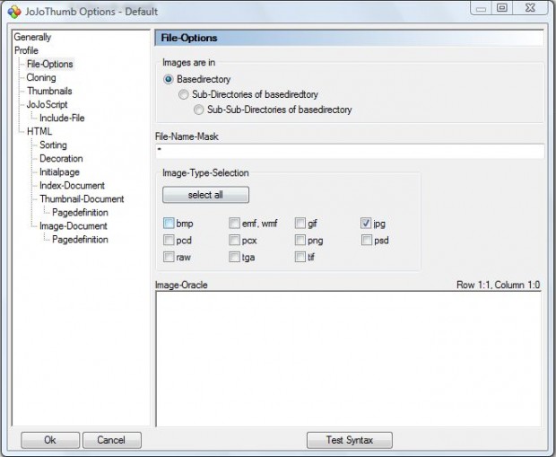Viewport: 556px width, 457px height.
Task: Open the Decoration settings
Action: click(61, 158)
